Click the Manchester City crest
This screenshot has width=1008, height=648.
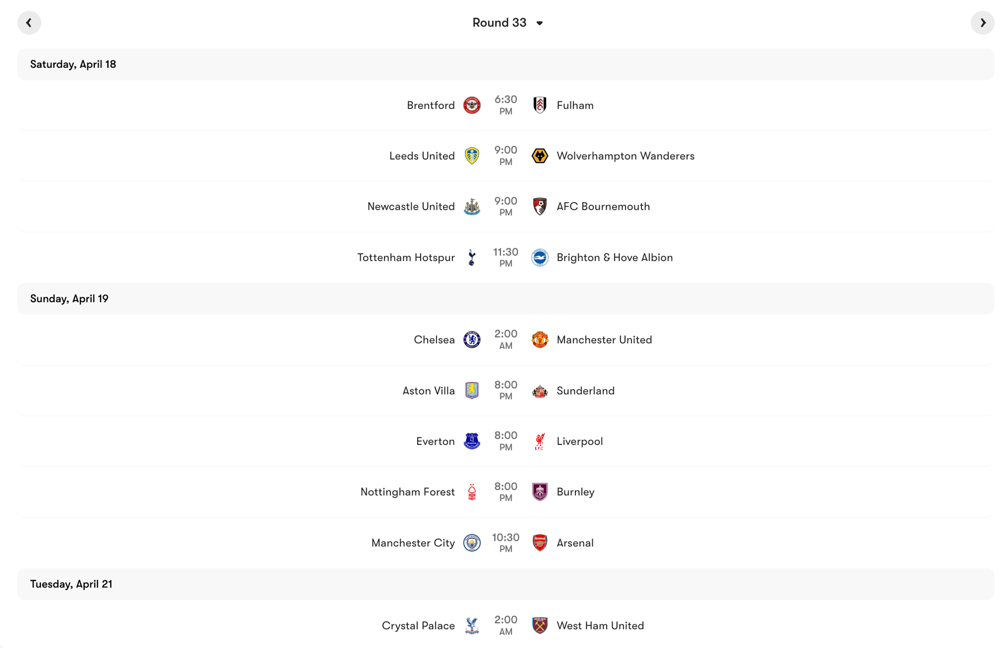point(472,542)
